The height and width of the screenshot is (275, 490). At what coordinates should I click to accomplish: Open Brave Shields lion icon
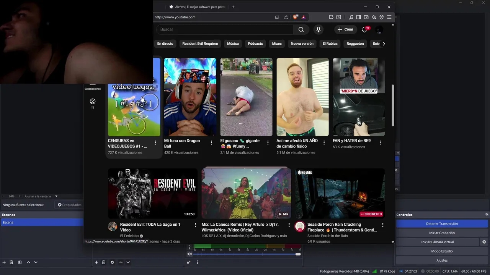[295, 17]
